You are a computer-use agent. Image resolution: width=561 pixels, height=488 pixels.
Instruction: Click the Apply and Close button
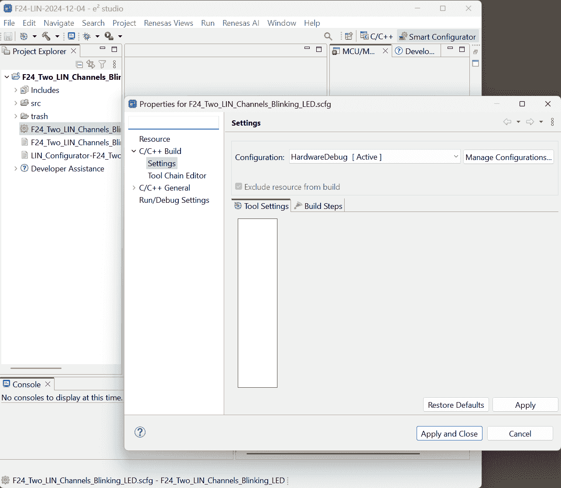(449, 433)
